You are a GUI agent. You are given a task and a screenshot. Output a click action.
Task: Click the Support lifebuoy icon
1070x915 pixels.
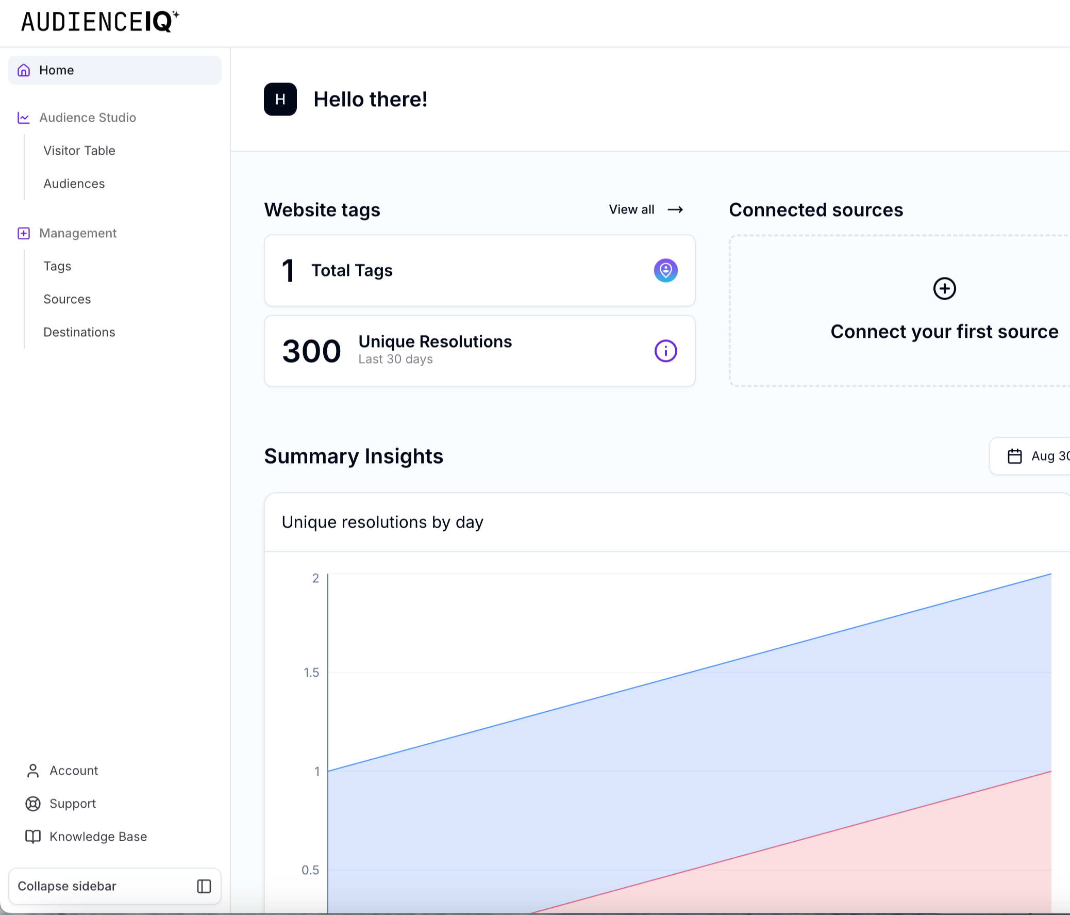pos(33,804)
